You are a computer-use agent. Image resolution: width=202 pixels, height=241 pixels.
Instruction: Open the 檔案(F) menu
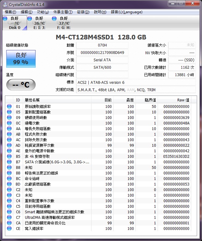click(10, 12)
